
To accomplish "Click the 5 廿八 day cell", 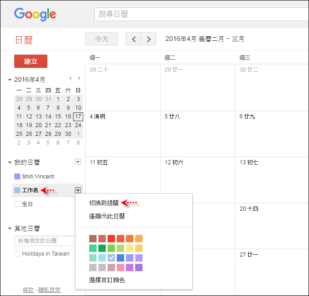I will pos(198,134).
